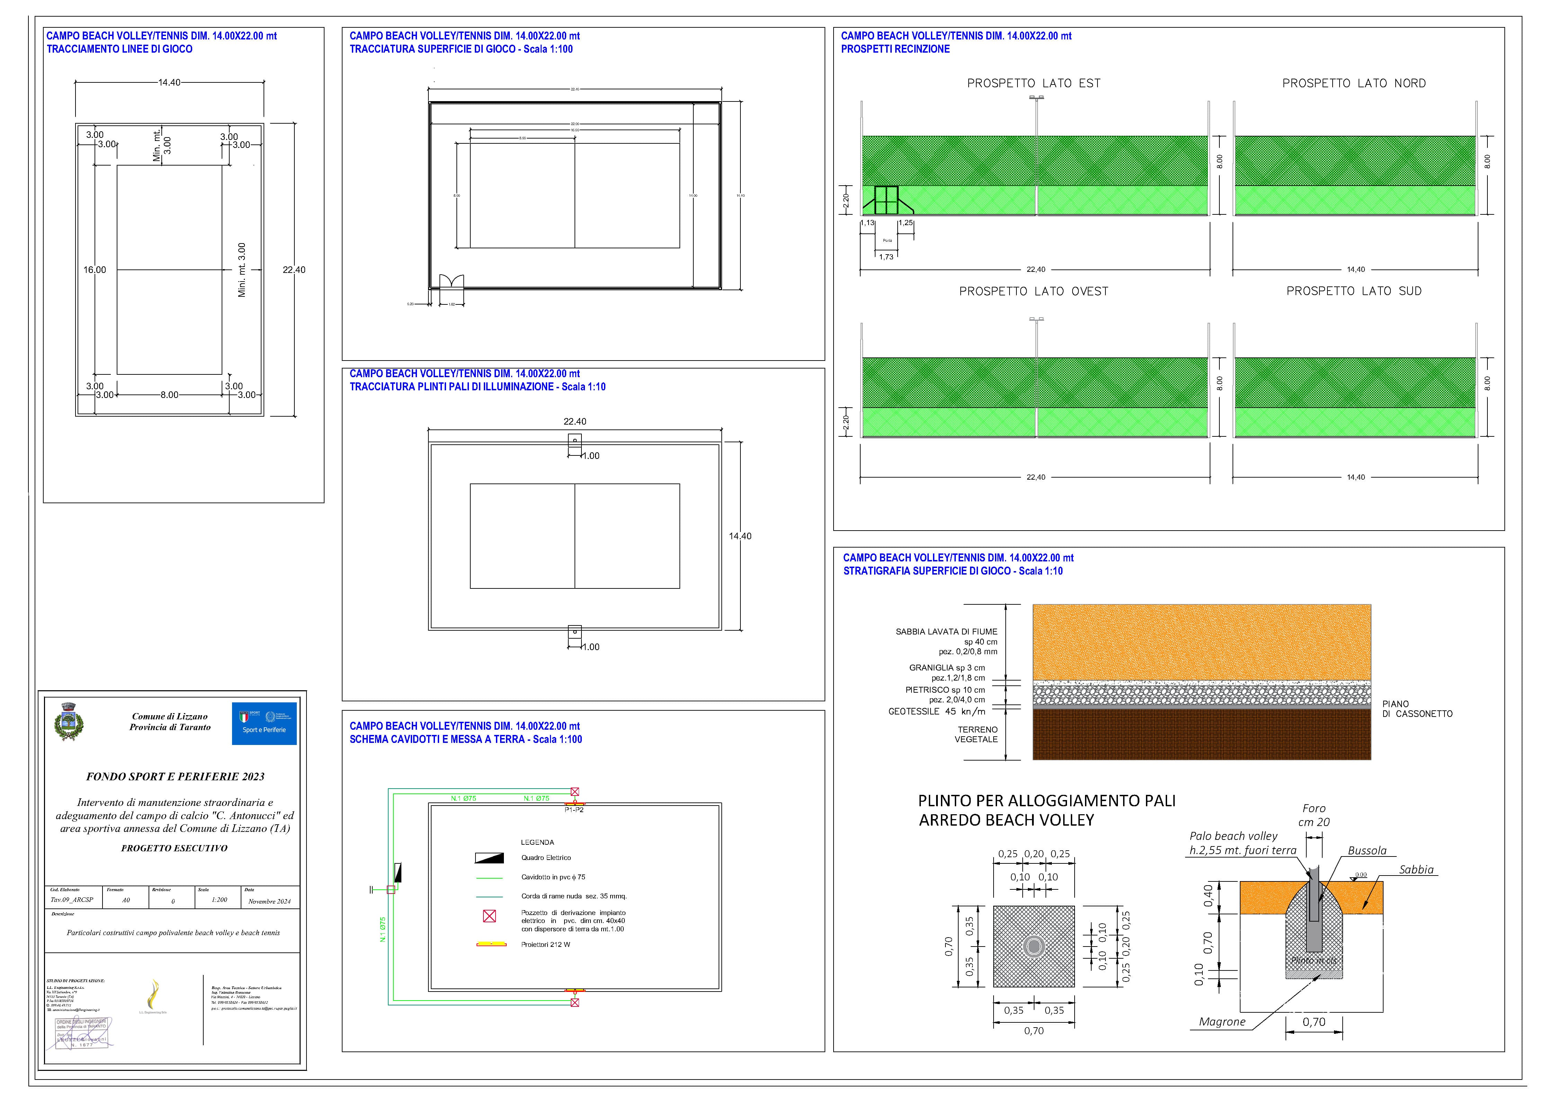Toggle the Corda di rame nuda legend line
The image size is (1556, 1101).
click(489, 897)
